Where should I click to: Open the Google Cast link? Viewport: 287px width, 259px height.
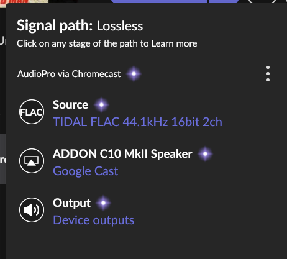click(x=86, y=171)
